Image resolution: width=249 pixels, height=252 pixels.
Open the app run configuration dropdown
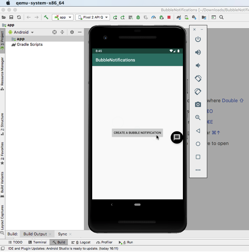coord(63,17)
